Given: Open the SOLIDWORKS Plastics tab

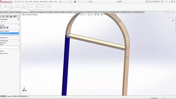Looking at the screenshot, I should click(138, 12).
